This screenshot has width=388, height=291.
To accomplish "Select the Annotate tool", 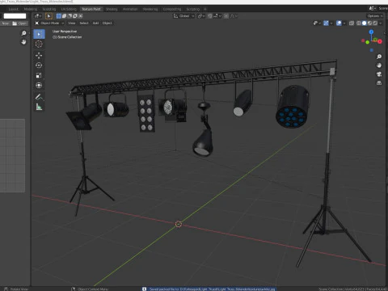I will (39, 97).
